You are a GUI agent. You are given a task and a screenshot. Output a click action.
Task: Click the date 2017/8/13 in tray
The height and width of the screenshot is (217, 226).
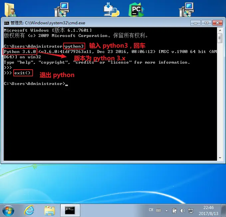[208, 213]
